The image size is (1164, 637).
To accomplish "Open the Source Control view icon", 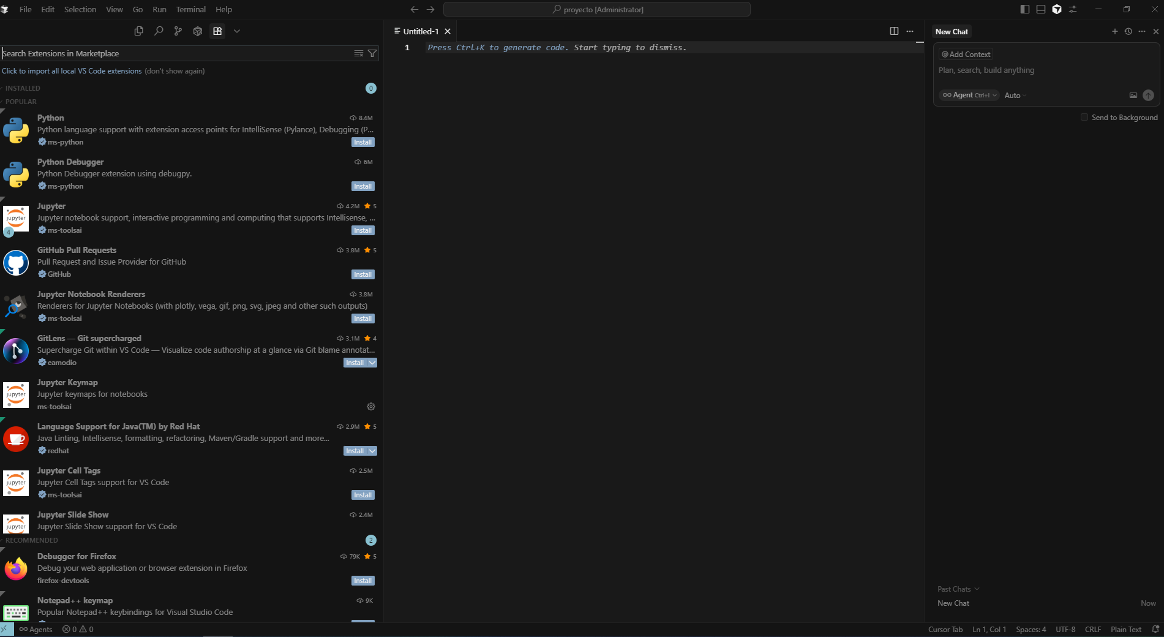I will (x=178, y=31).
